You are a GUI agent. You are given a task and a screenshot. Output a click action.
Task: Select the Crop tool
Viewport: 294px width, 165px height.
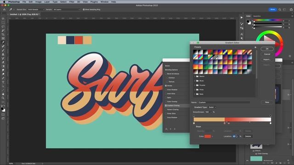(x=3, y=34)
